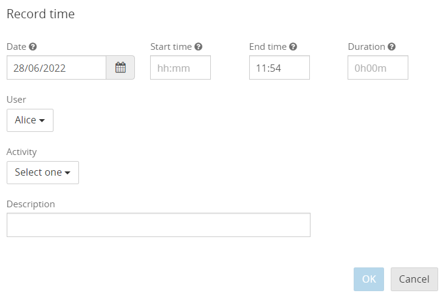Focus the Duration 0h00m field
This screenshot has height=296, width=443.
tap(378, 67)
